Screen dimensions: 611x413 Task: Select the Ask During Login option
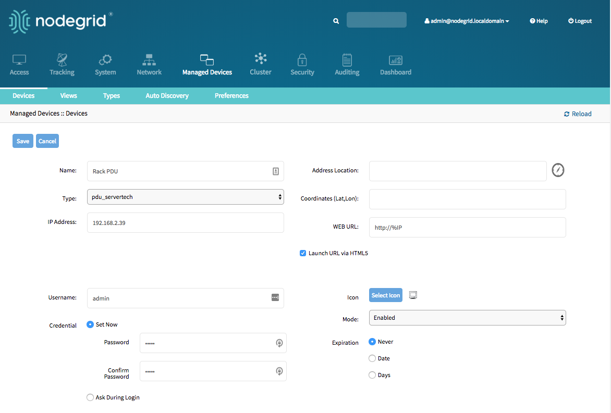tap(90, 397)
